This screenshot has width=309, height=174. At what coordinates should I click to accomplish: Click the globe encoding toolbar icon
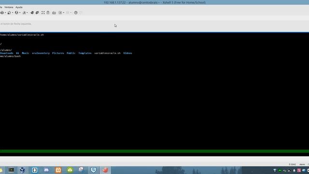(16, 13)
